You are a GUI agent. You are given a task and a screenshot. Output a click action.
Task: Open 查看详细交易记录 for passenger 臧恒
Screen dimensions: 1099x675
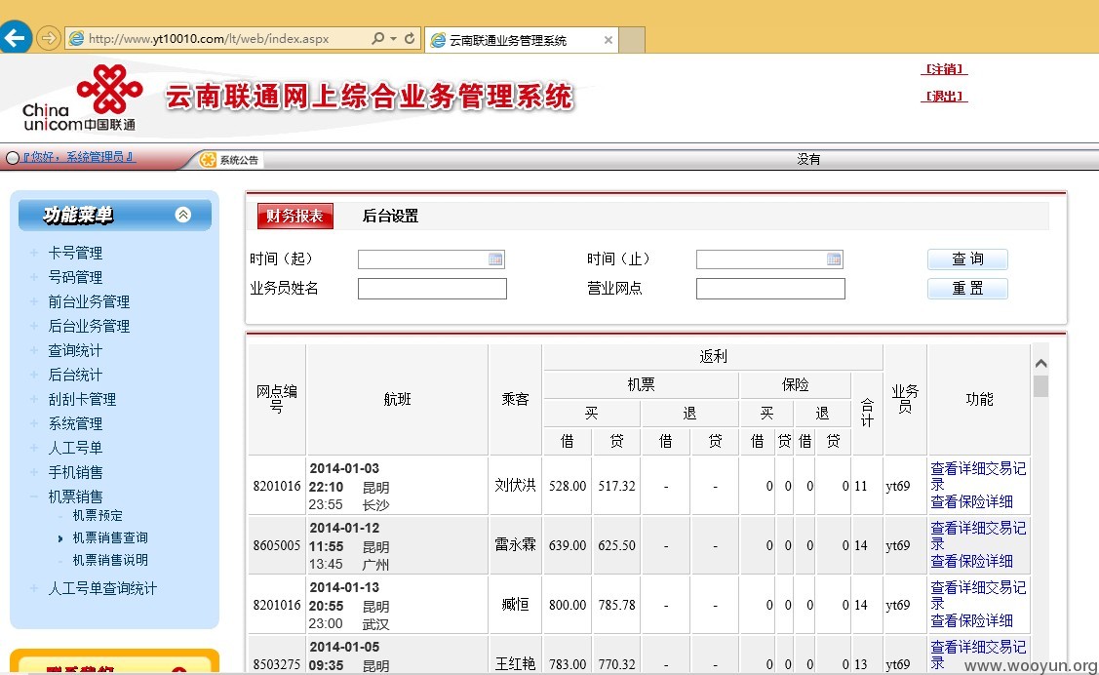(x=978, y=596)
